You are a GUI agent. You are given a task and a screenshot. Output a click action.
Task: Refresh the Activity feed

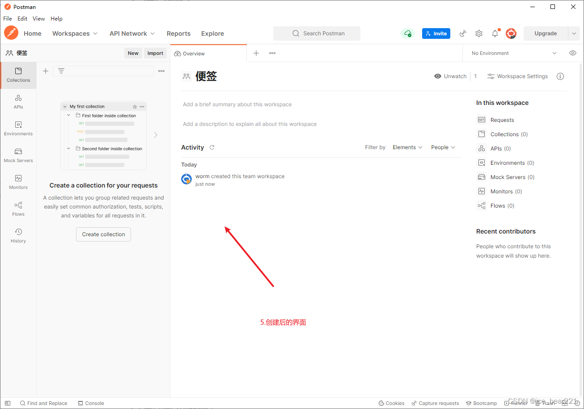(212, 147)
